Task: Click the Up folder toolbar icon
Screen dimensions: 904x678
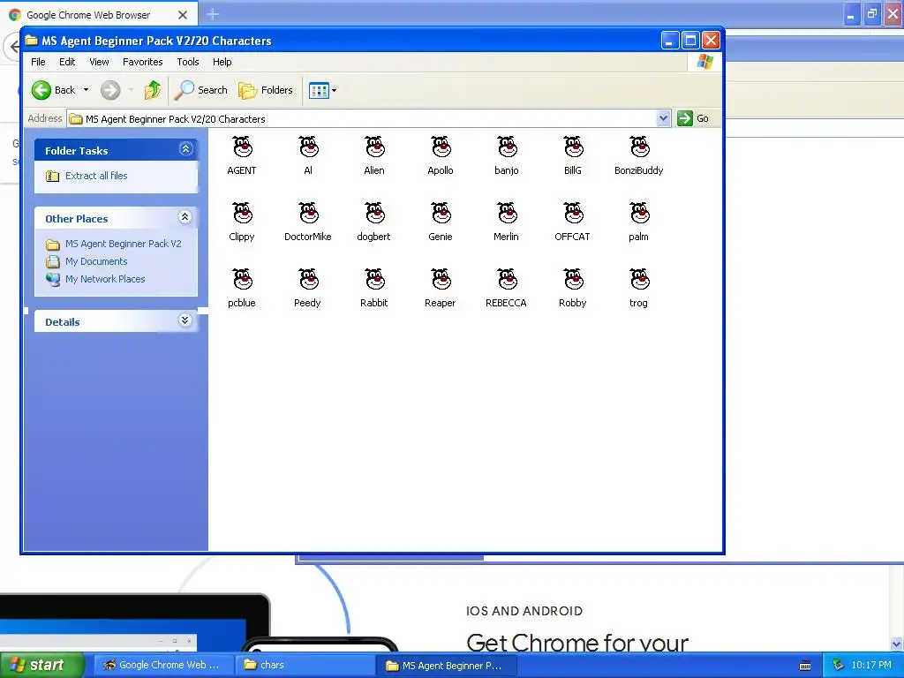Action: (x=153, y=90)
